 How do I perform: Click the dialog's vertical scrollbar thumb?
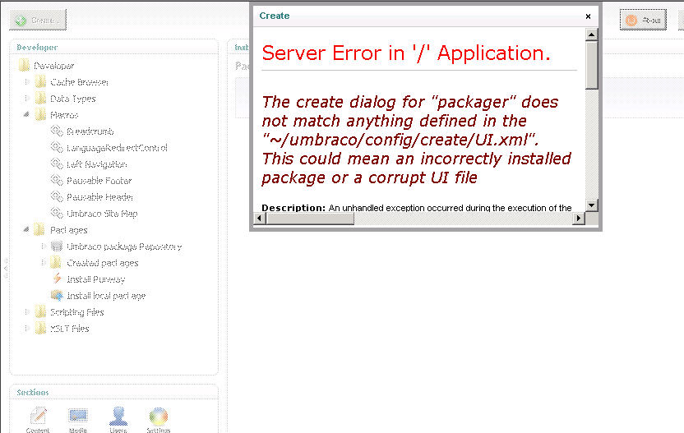[x=592, y=65]
